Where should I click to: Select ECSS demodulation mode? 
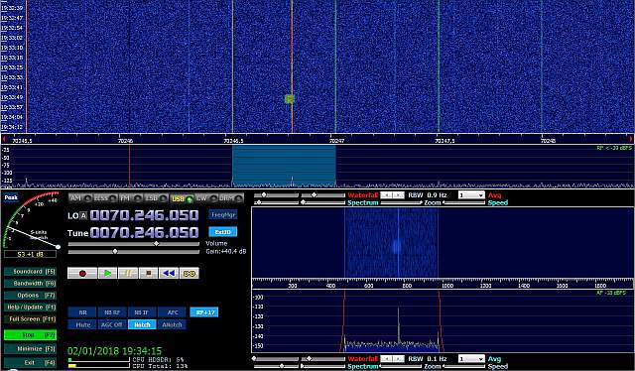point(105,198)
